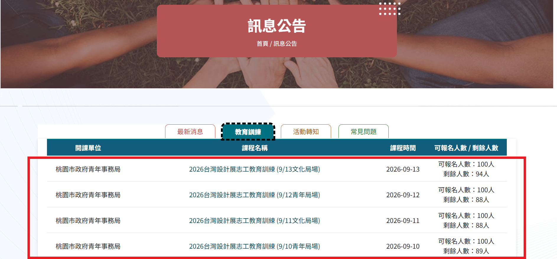This screenshot has height=259, width=557.
Task: Select the 教育訓練 tab
Action: click(x=248, y=132)
